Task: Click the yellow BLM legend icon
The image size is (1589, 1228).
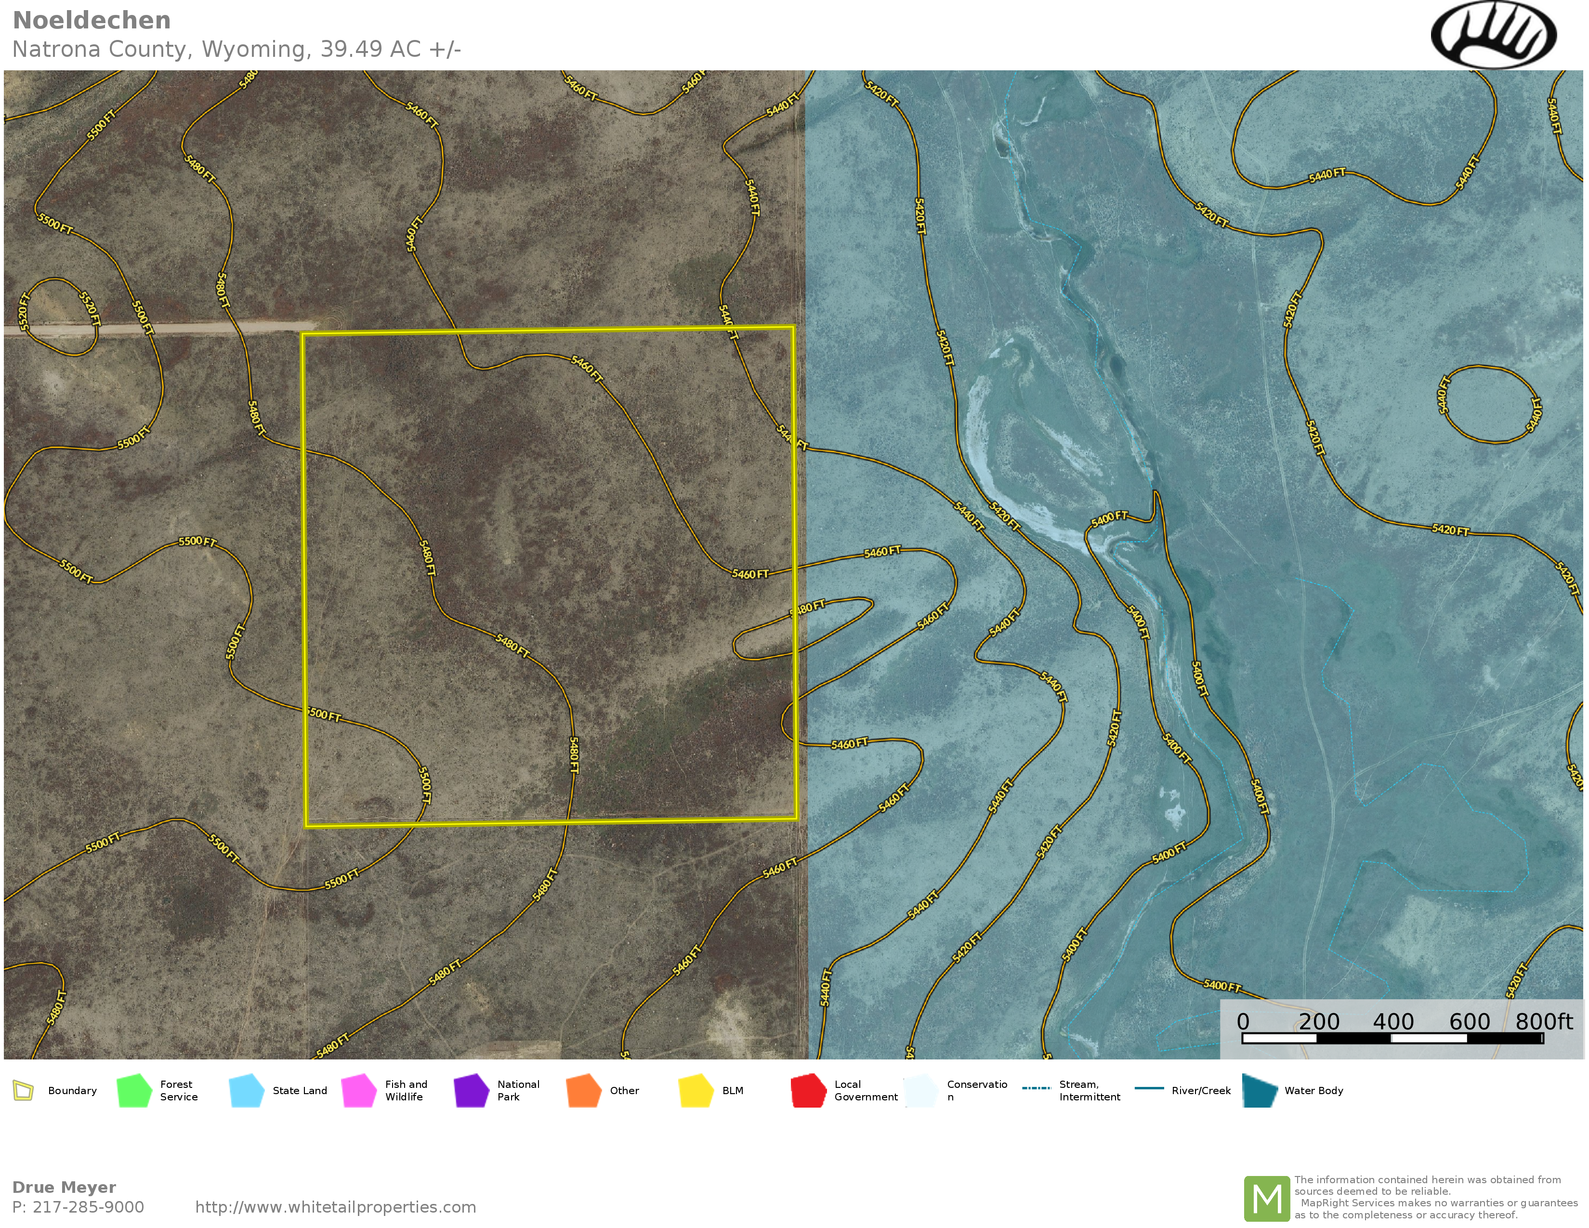Action: click(x=696, y=1090)
